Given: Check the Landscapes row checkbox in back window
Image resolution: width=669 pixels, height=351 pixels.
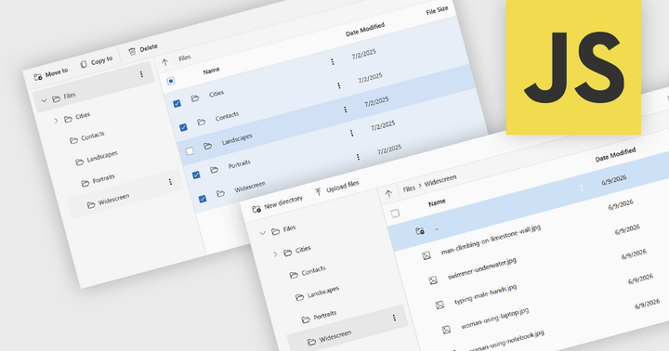Looking at the screenshot, I should (190, 151).
